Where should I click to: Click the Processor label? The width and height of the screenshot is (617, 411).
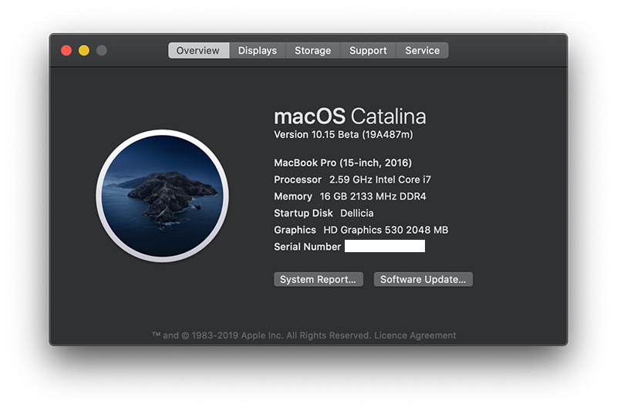point(298,180)
